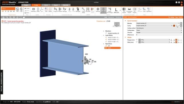The image size is (184, 104).
Task: Save the project data
Action: pyautogui.click(x=27, y=13)
